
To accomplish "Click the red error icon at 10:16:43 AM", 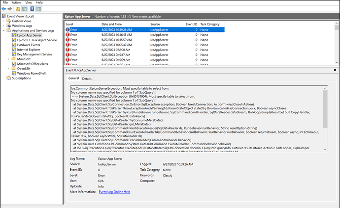I will click(68, 35).
